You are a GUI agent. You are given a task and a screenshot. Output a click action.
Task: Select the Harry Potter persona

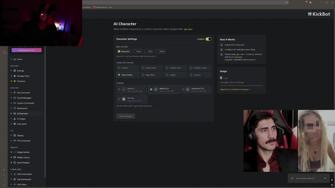coord(128,75)
